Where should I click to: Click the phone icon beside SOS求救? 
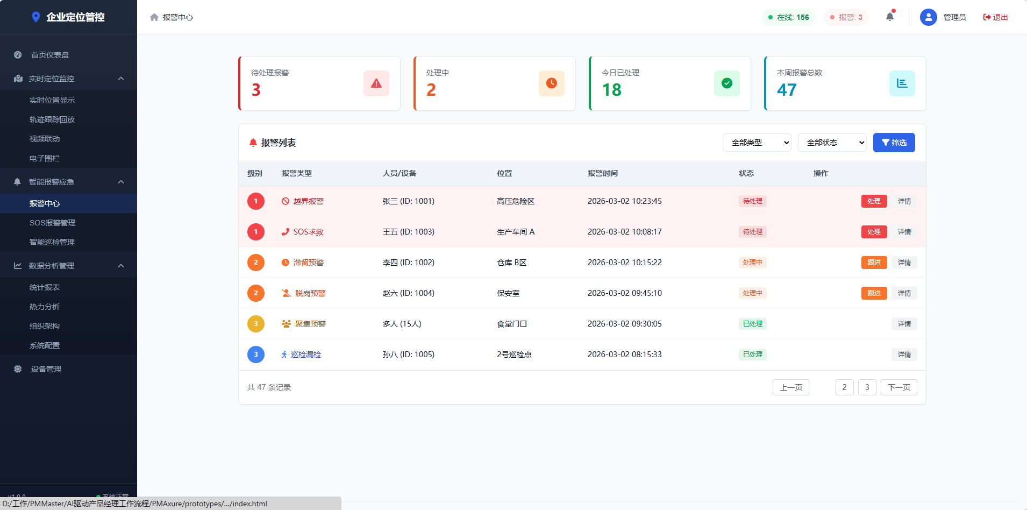pos(286,232)
